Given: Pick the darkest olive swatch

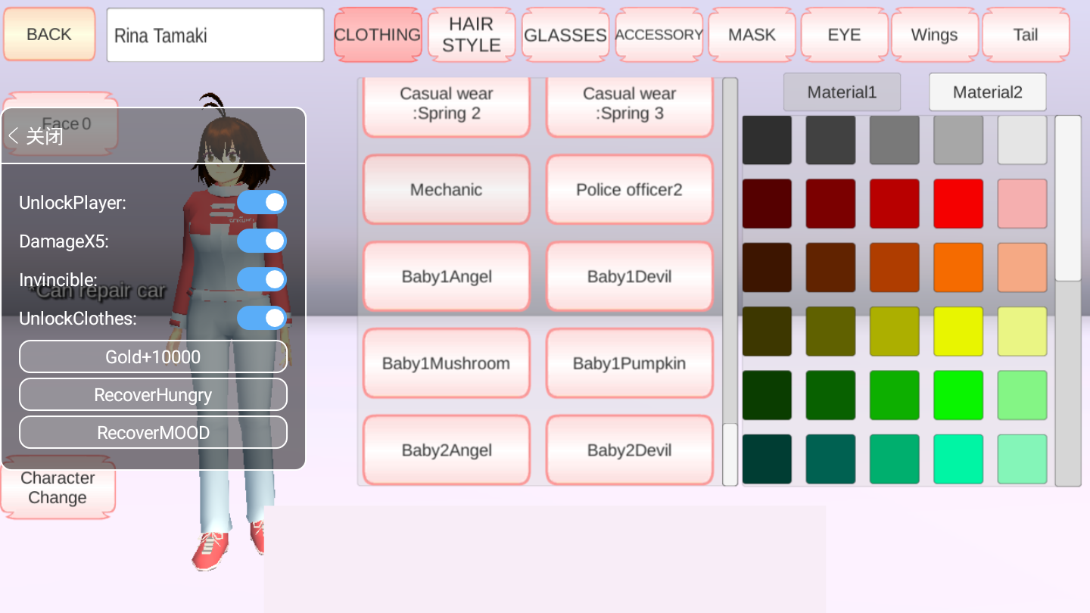Looking at the screenshot, I should point(767,331).
